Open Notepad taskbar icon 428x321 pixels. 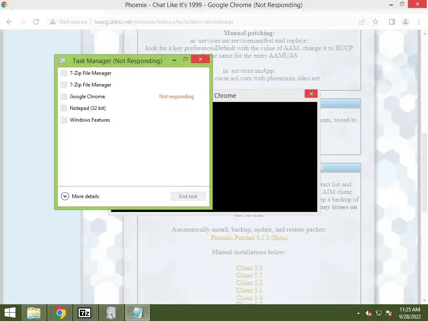tap(137, 313)
